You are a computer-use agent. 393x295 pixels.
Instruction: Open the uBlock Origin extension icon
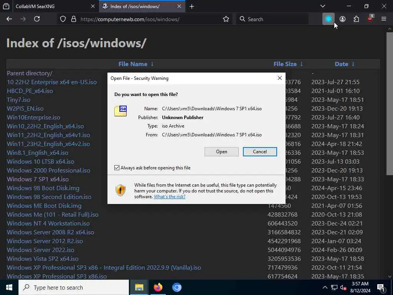click(370, 19)
